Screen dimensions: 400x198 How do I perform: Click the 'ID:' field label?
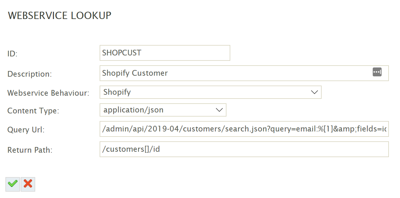pyautogui.click(x=12, y=54)
